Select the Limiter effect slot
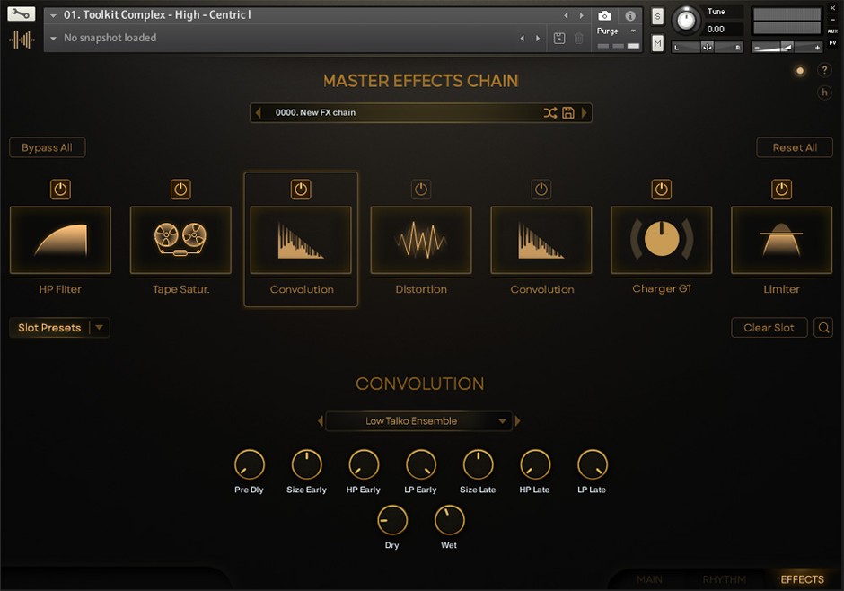The image size is (844, 591). coord(781,240)
